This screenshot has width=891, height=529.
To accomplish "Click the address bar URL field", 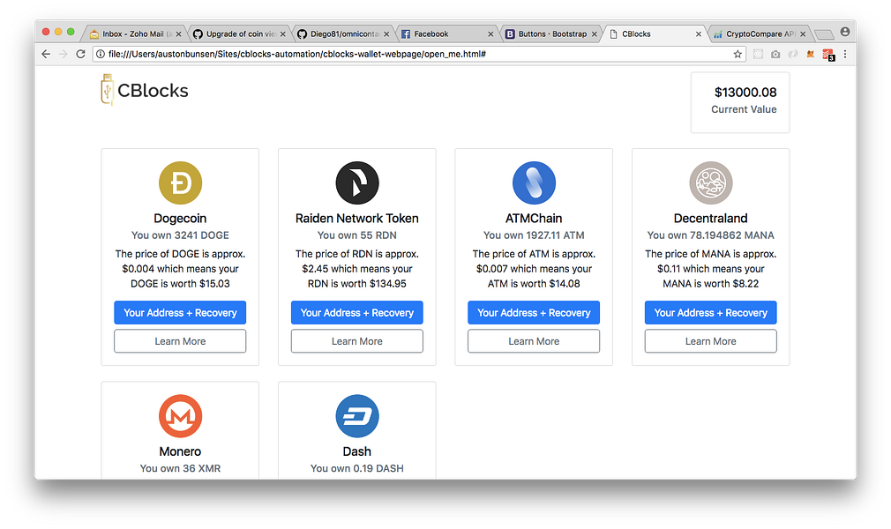I will pos(417,54).
